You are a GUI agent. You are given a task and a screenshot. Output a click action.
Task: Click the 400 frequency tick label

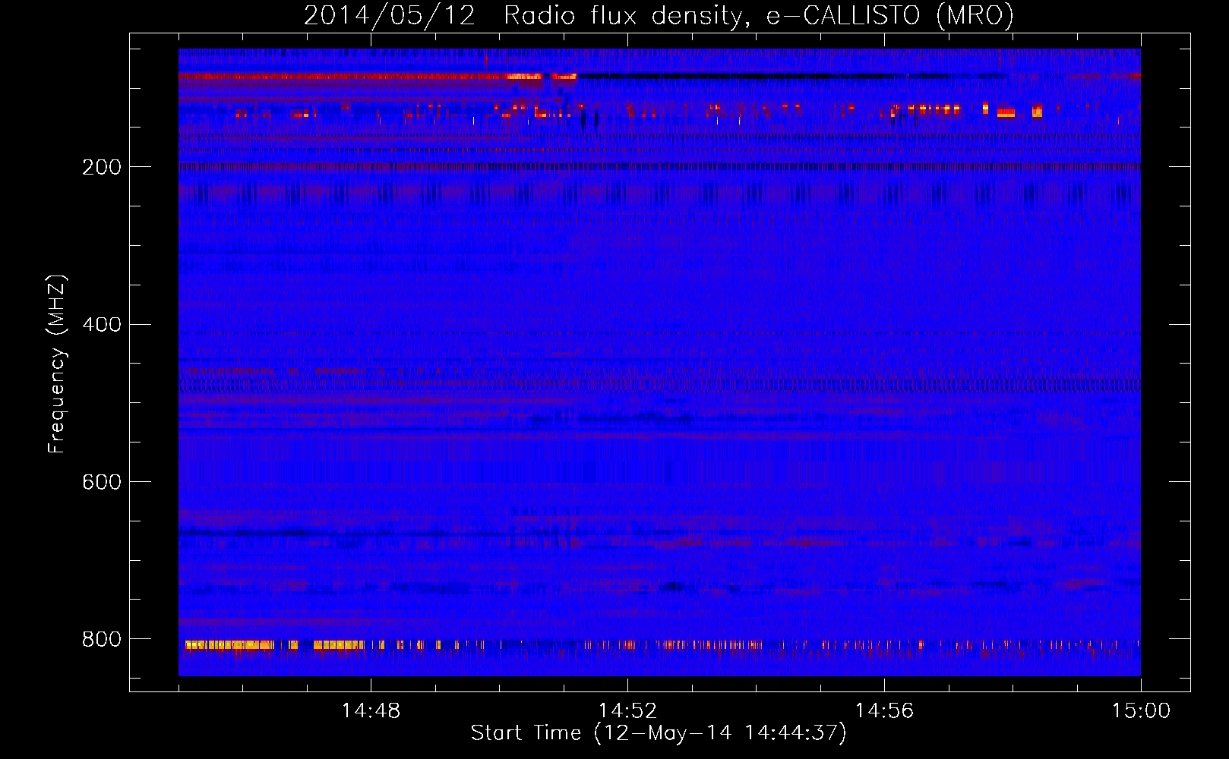(x=101, y=325)
